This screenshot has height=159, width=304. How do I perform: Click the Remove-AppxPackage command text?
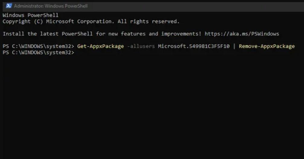coord(267,46)
